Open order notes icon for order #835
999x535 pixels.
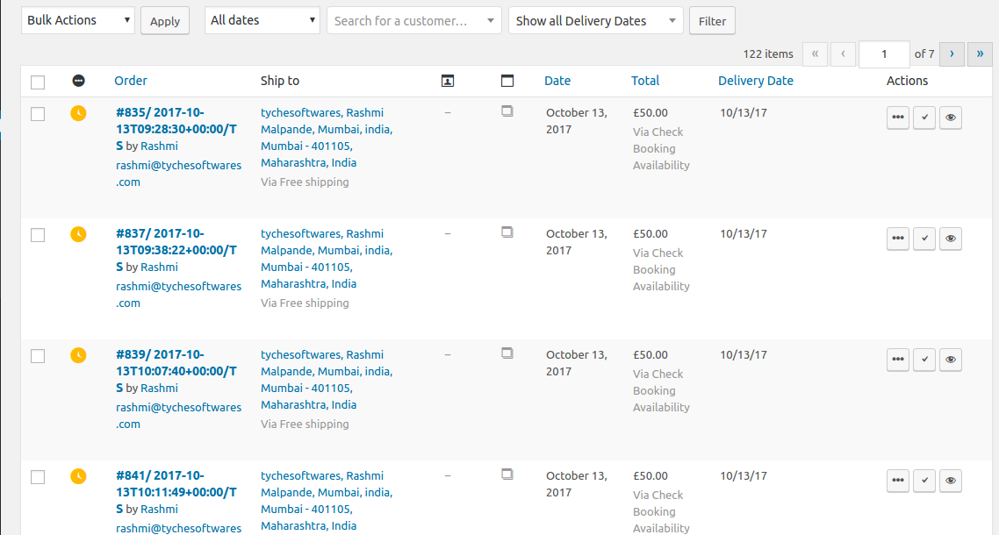507,111
